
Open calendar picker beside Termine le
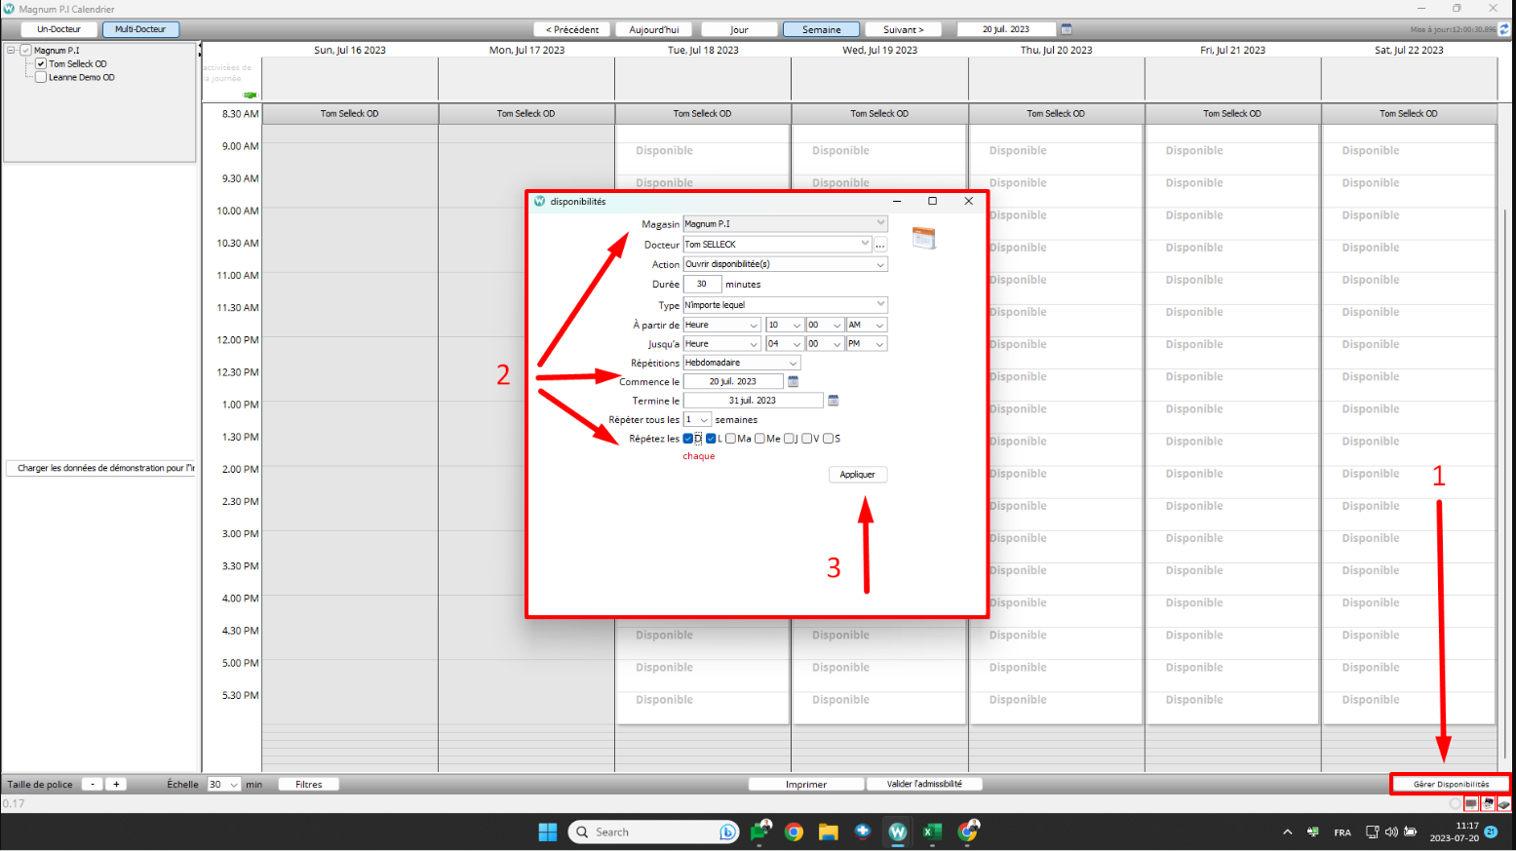pos(834,401)
